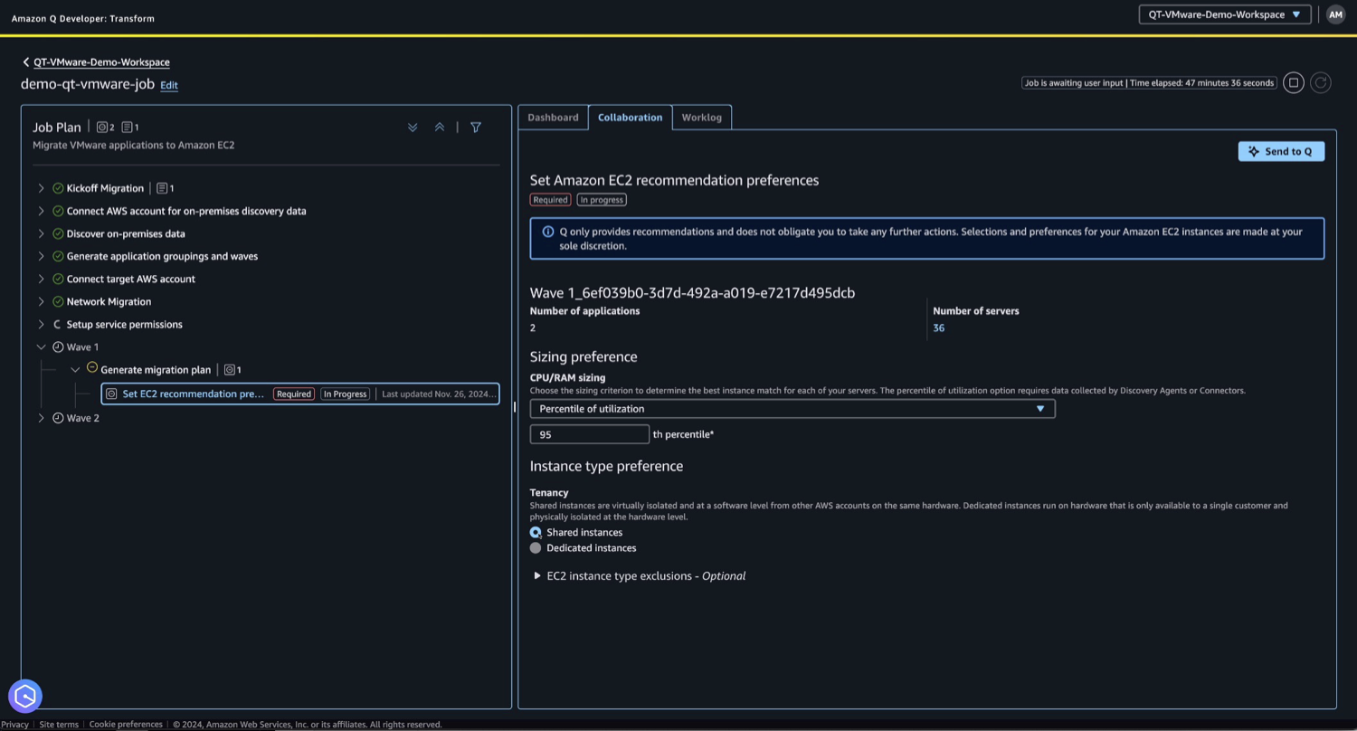Viewport: 1357px width, 731px height.
Task: Click the In Progress status badge
Action: (x=345, y=394)
